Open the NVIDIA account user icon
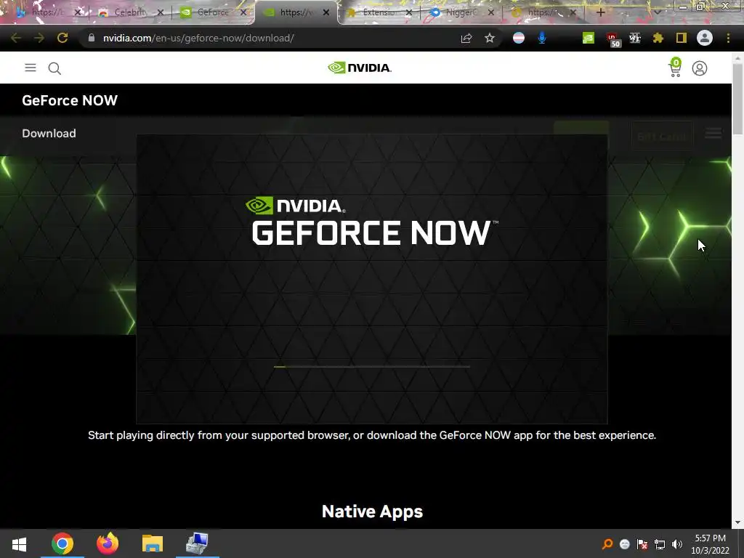744x558 pixels. point(700,68)
